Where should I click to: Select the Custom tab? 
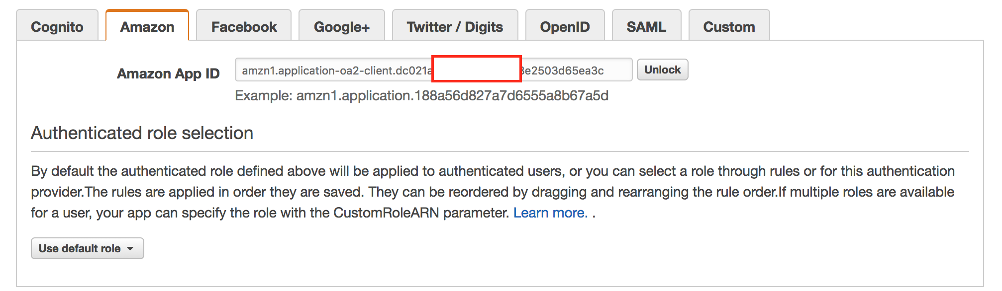(x=728, y=26)
